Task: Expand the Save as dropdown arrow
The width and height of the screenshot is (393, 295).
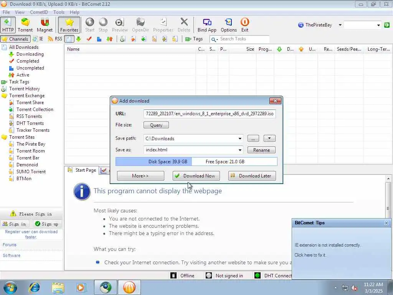Action: 240,150
